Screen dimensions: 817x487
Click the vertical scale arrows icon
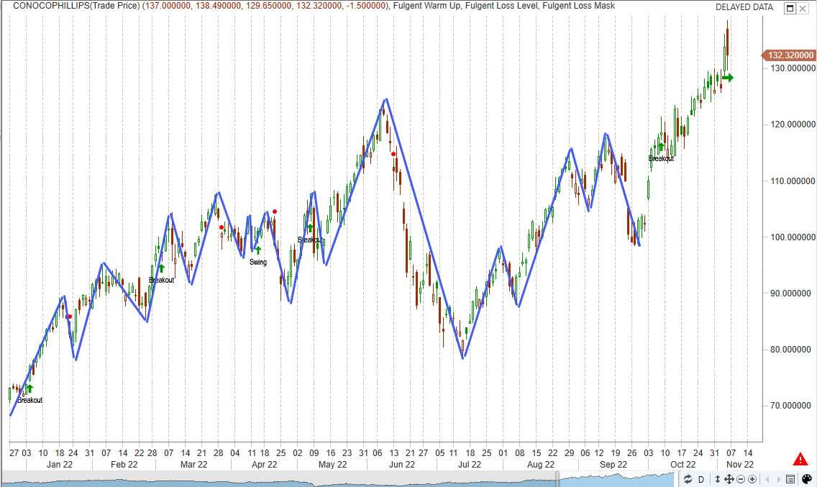[717, 479]
